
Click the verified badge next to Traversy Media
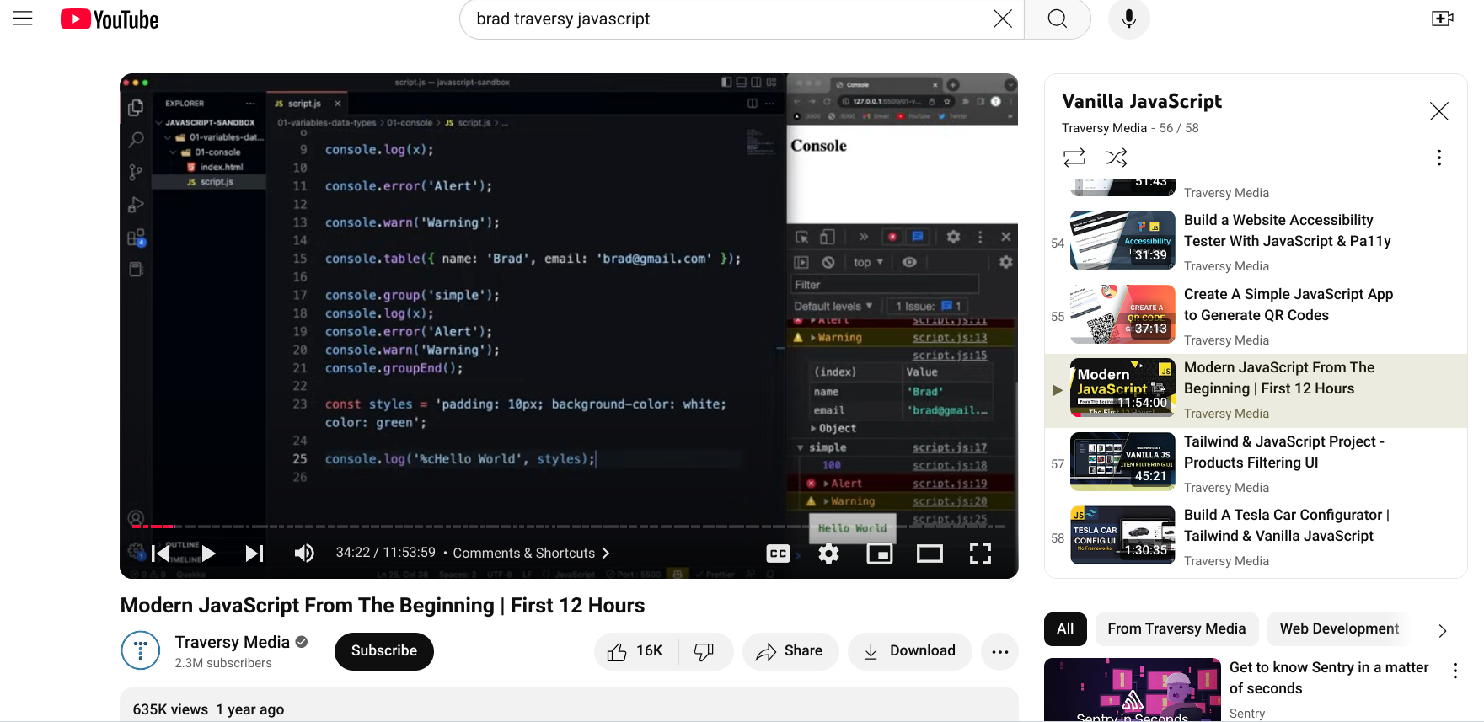click(x=302, y=642)
